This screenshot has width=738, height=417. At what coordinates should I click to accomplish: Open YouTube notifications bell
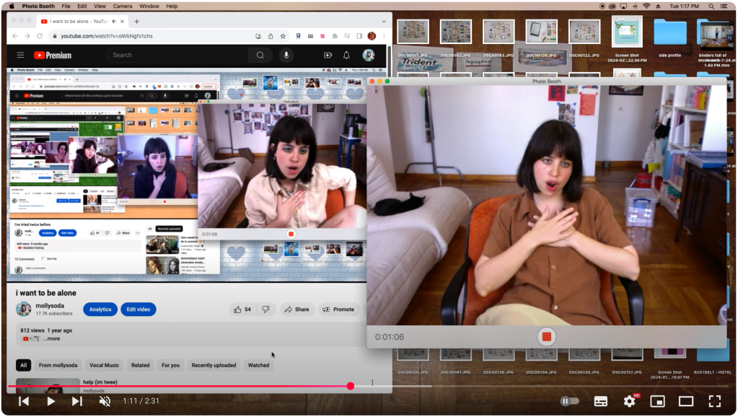(x=346, y=55)
